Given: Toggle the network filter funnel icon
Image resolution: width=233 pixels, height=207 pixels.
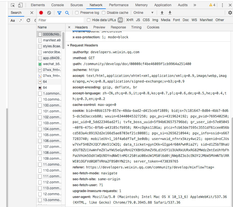Looking at the screenshot, I should (59, 13).
